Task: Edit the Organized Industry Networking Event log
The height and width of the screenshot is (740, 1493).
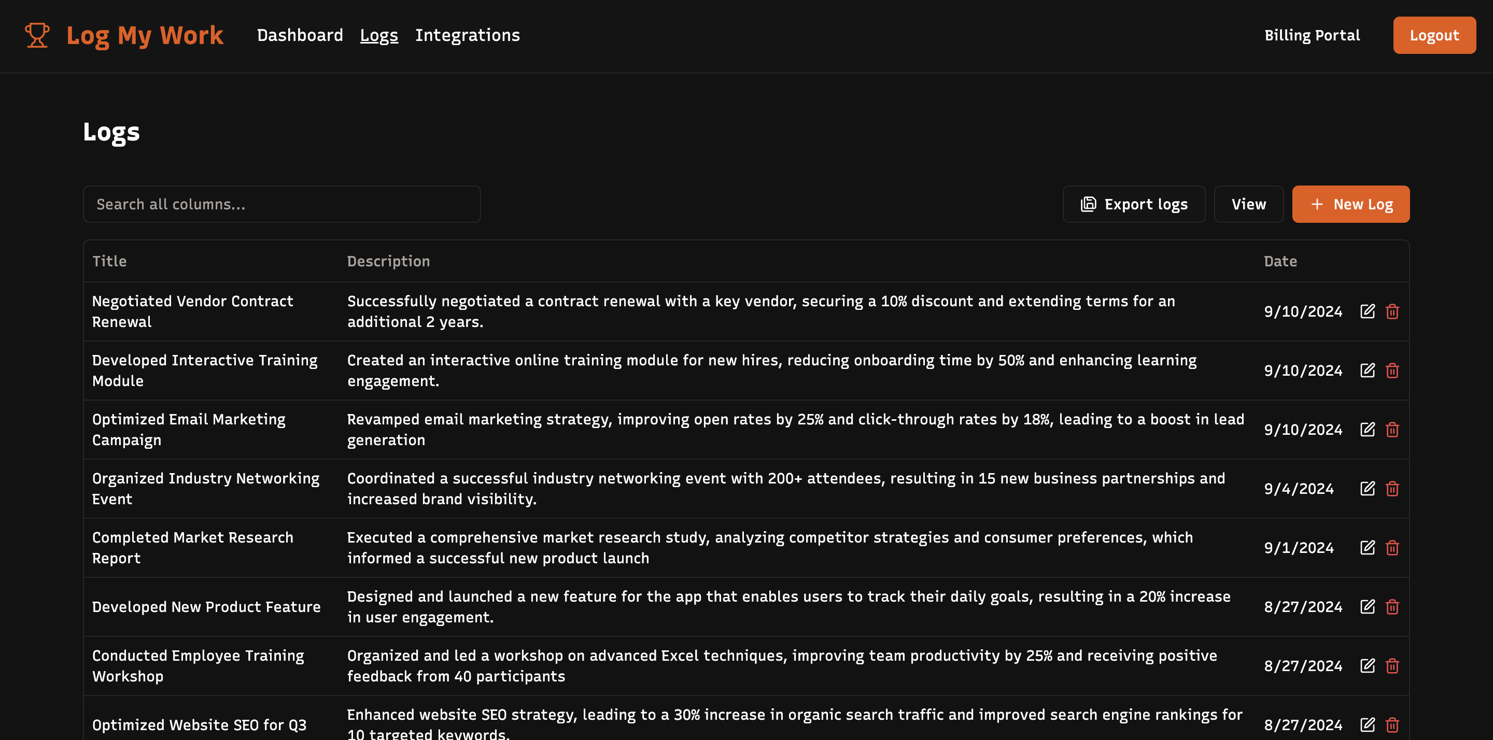Action: pyautogui.click(x=1367, y=489)
